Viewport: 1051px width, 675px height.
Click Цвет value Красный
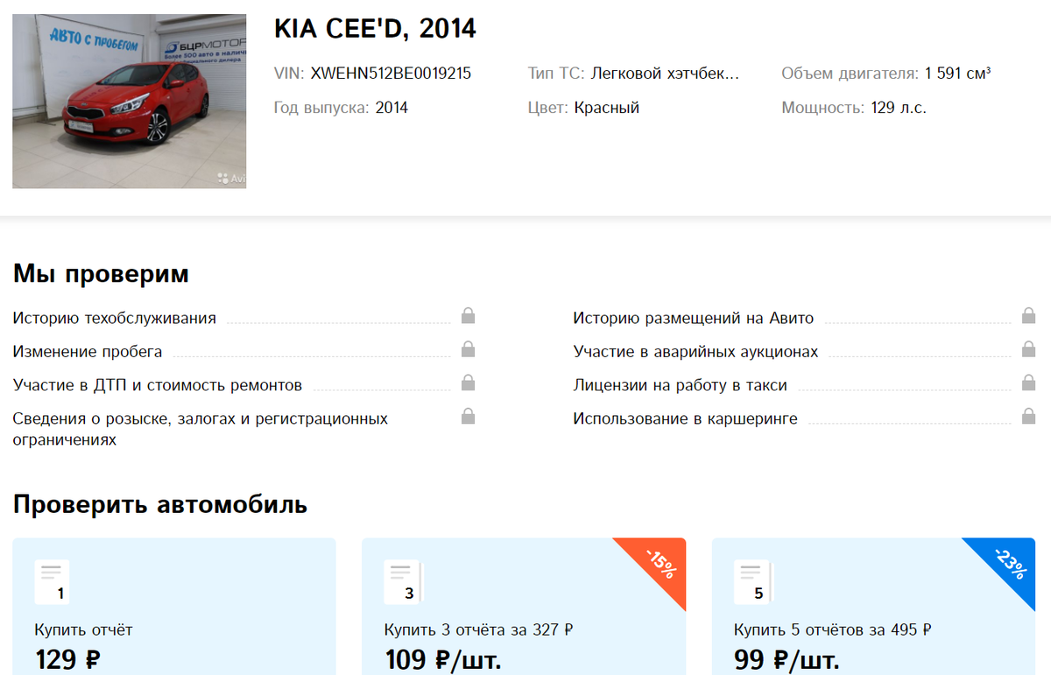(x=607, y=108)
